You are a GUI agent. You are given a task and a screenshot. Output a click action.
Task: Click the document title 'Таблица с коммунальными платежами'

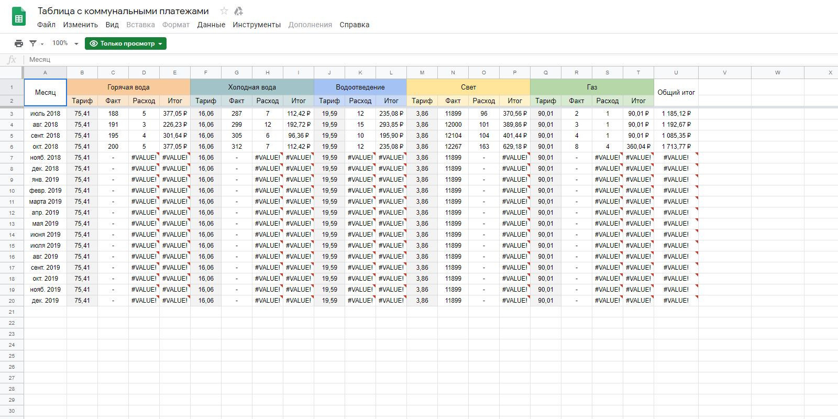pyautogui.click(x=123, y=11)
